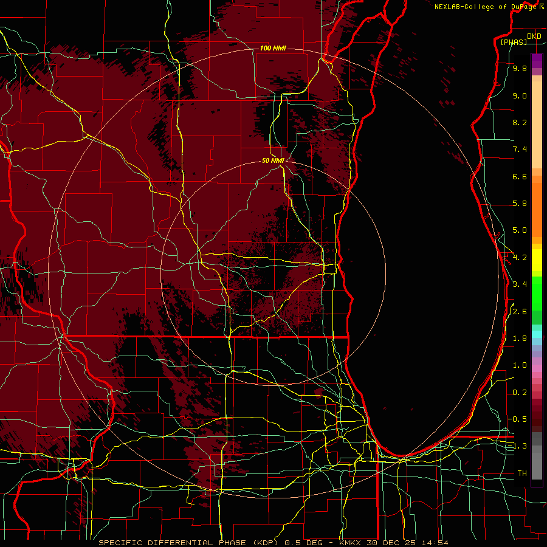Click the 5.0 scale value
This screenshot has height=547, width=547.
[x=520, y=230]
